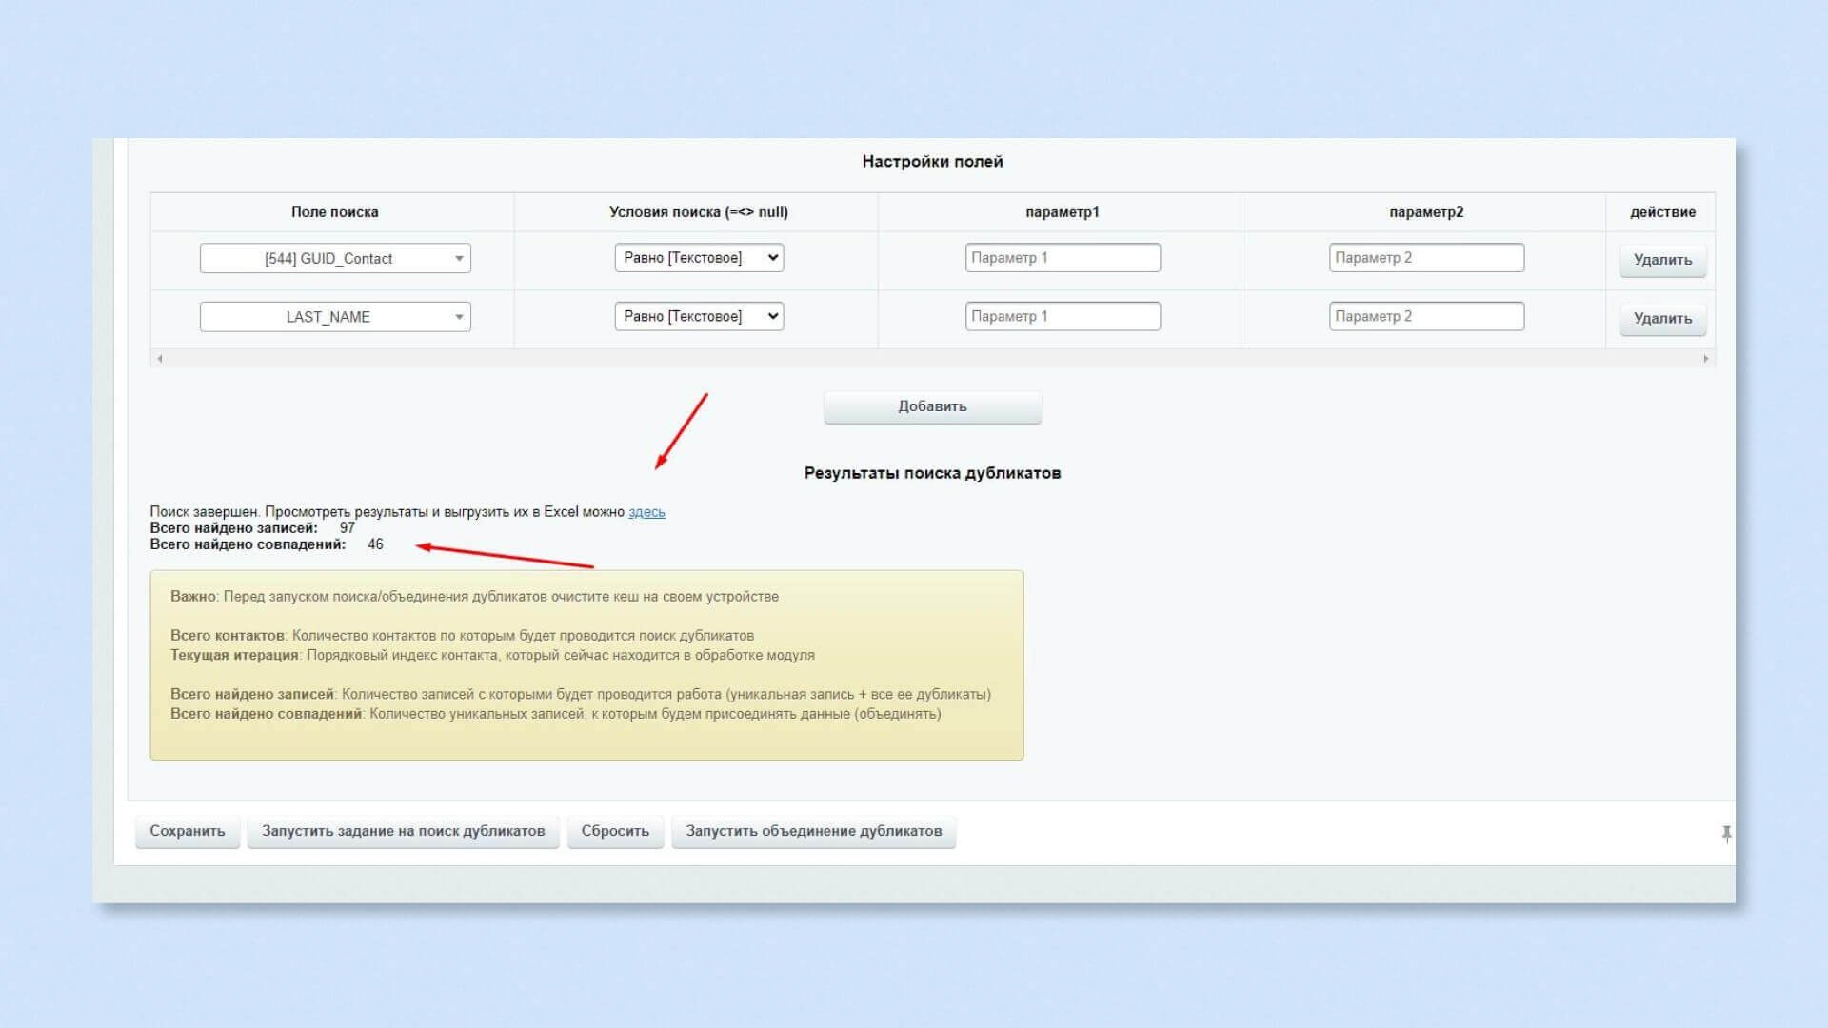Expand second row condition 'Равно [Текстовое]' select
1828x1028 pixels.
[x=699, y=317]
